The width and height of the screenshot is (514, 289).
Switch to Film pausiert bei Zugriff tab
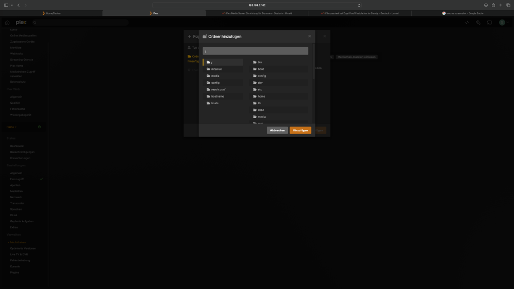click(x=360, y=13)
